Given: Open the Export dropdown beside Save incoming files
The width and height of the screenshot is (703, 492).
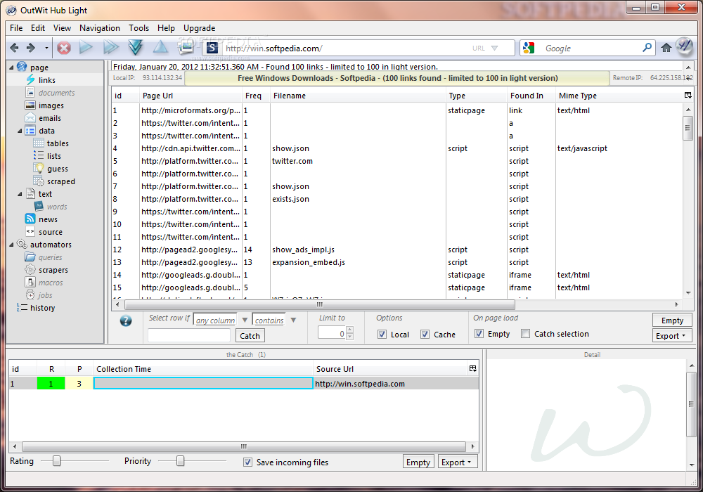Looking at the screenshot, I should pos(458,462).
